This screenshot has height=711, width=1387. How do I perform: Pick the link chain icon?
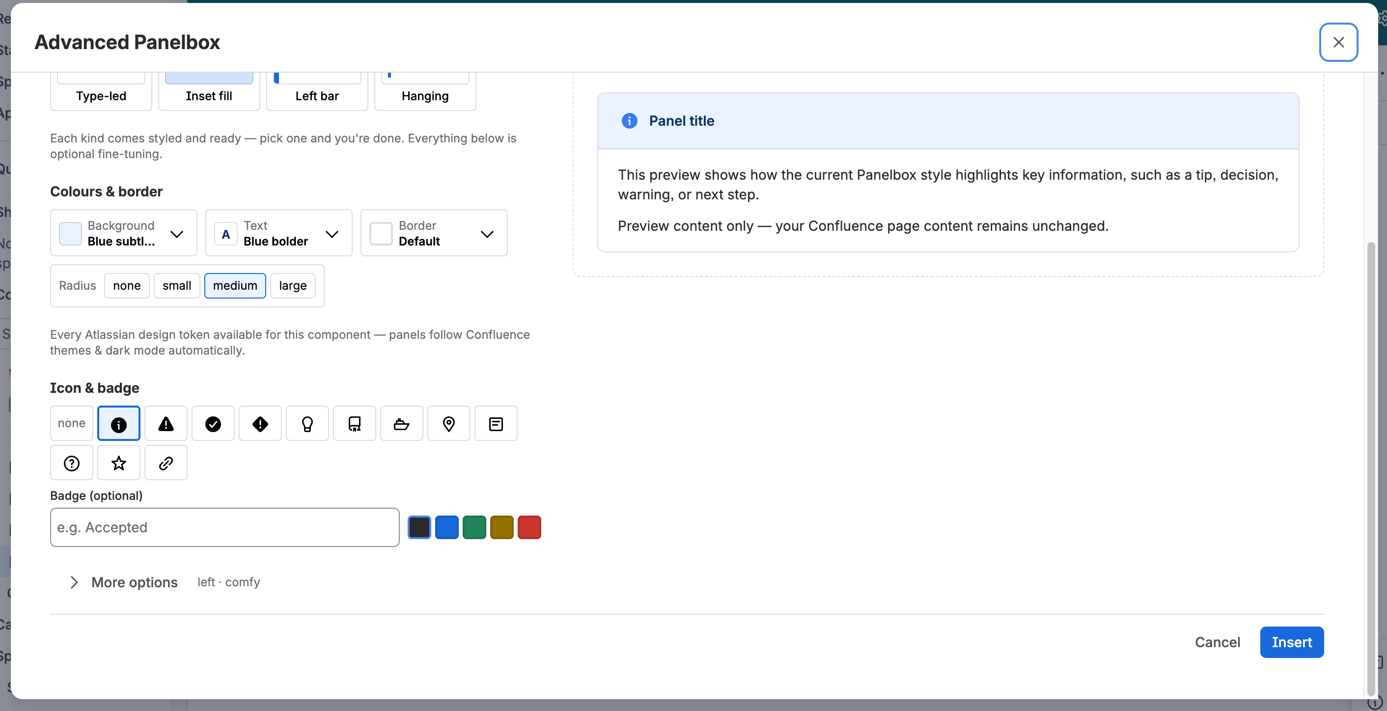pos(166,463)
